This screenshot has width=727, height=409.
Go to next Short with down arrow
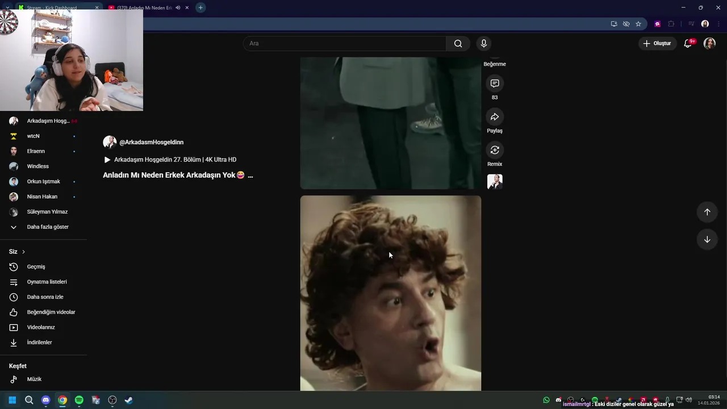pyautogui.click(x=707, y=239)
